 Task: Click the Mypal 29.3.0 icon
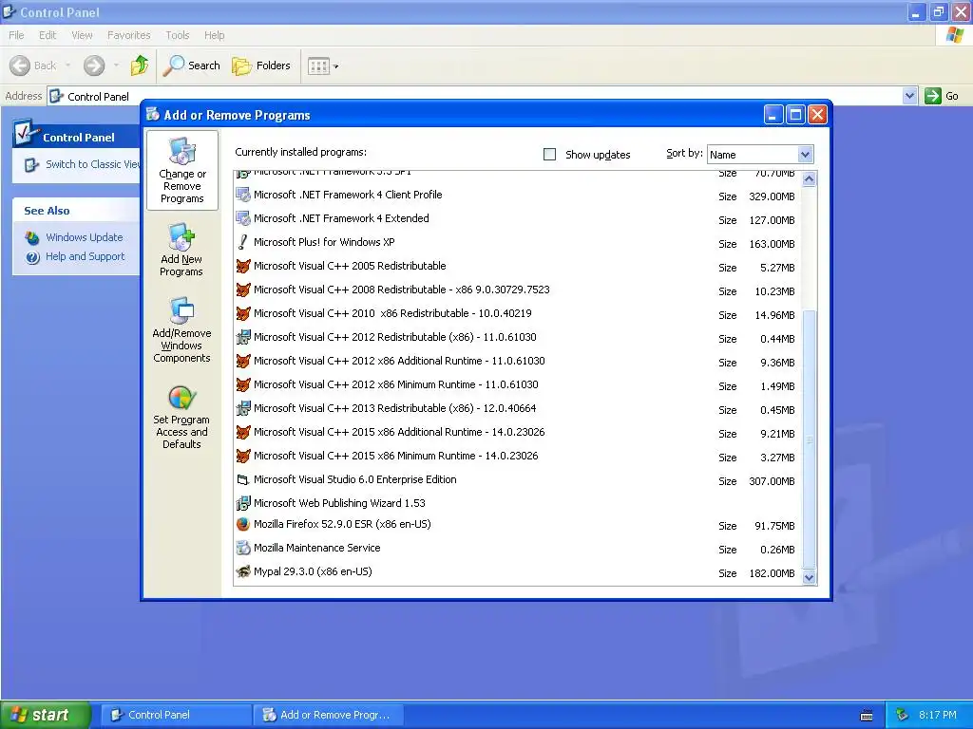243,571
